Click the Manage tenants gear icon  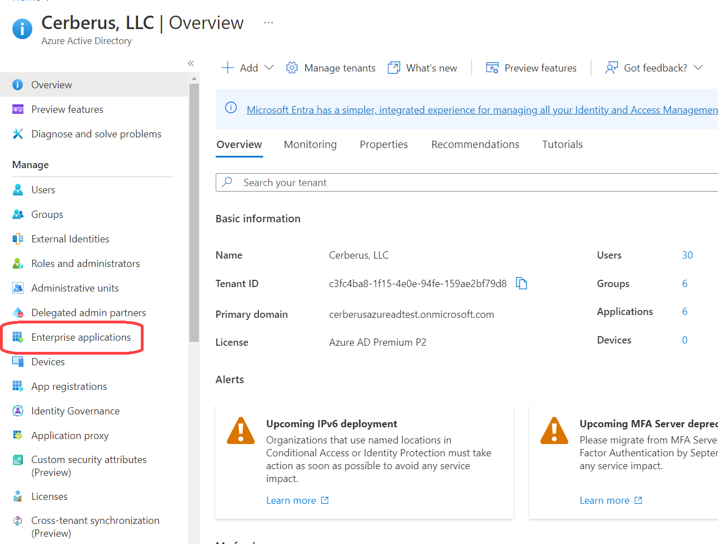[x=292, y=68]
